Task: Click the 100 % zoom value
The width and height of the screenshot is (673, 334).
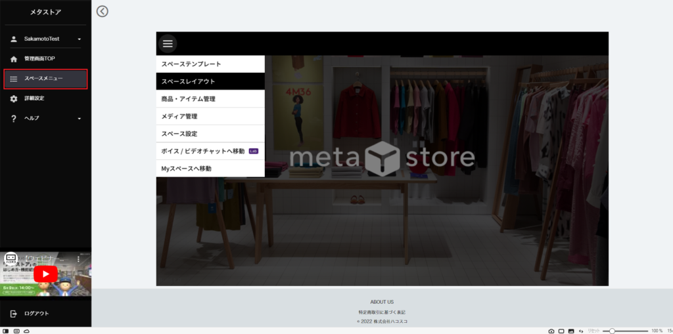Action: (657, 331)
